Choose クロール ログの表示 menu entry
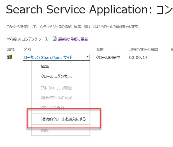173x147 pixels. [56, 76]
